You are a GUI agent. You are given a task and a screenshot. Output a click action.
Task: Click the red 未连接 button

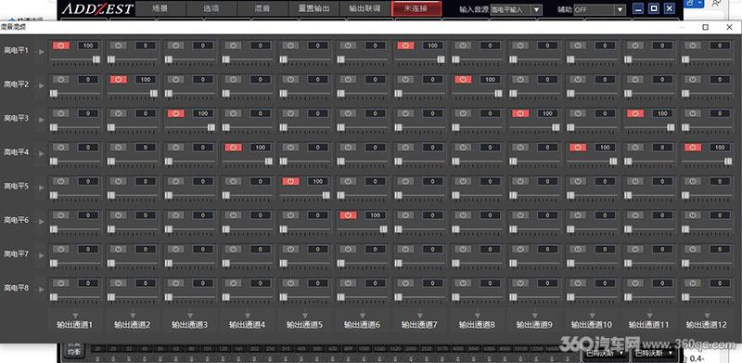click(416, 8)
